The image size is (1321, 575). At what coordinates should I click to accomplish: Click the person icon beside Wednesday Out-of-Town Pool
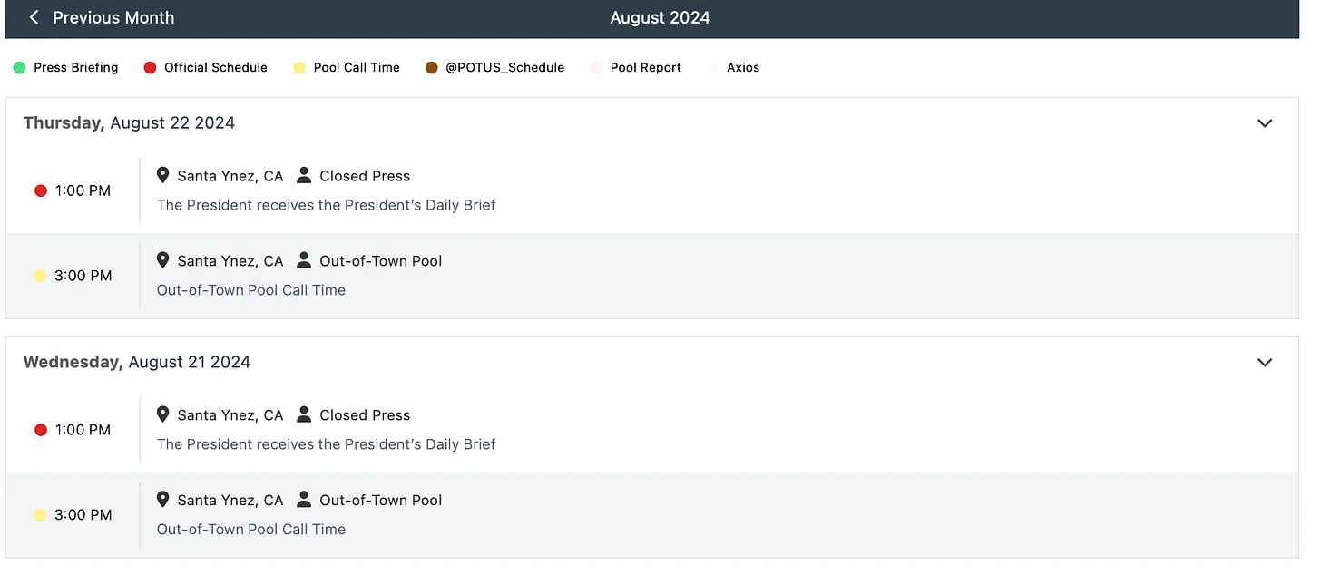click(x=304, y=500)
